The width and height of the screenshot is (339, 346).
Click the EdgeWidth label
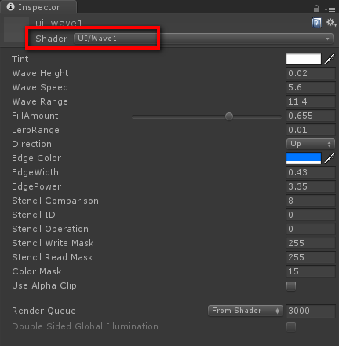click(35, 172)
